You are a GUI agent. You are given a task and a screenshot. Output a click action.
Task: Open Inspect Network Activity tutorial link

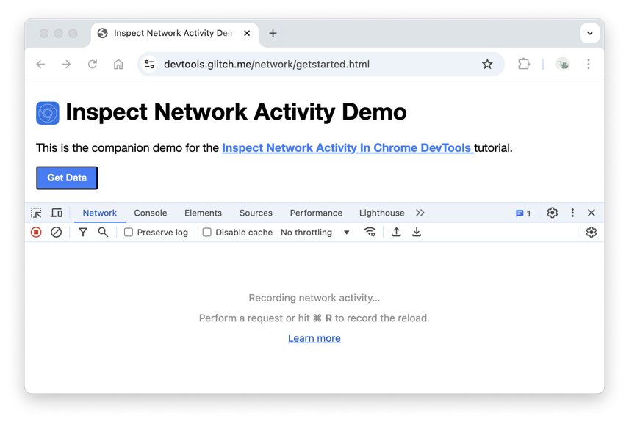(x=348, y=147)
